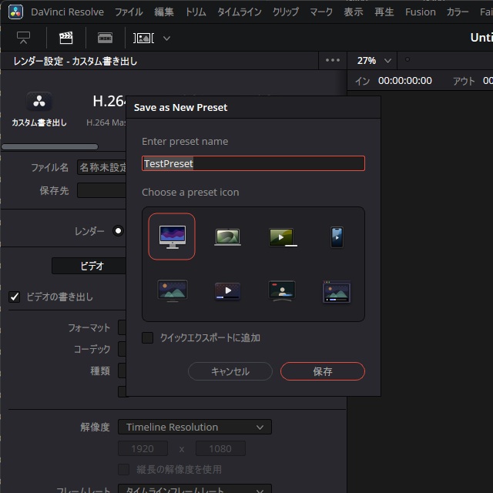Image resolution: width=493 pixels, height=493 pixels.
Task: Choose the video call presenter monitor icon
Action: point(282,291)
